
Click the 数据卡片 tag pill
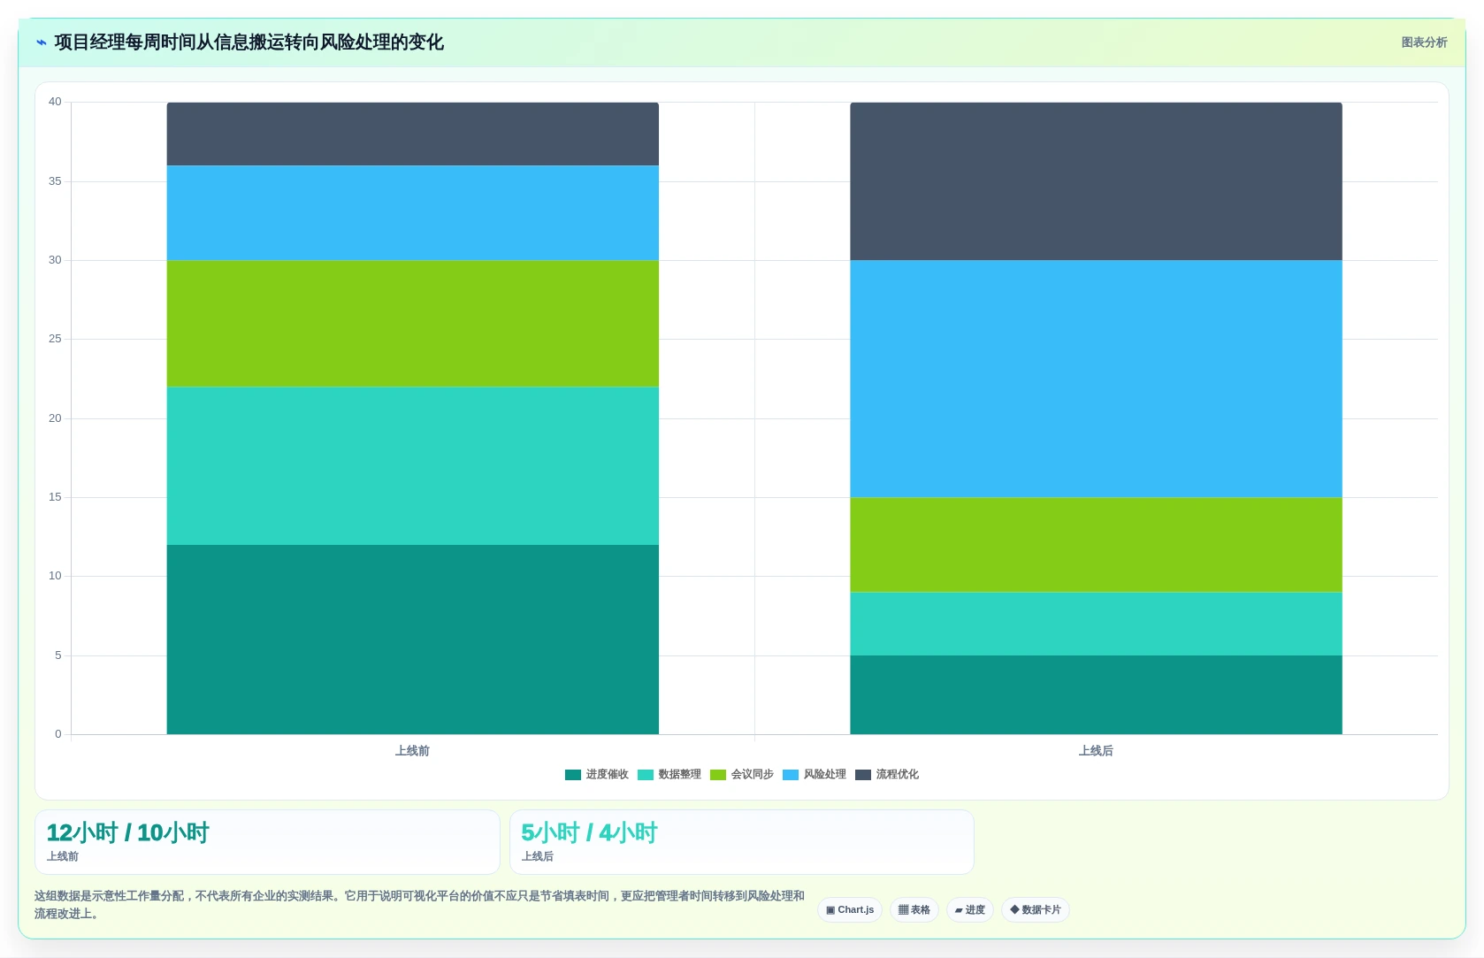1036,909
